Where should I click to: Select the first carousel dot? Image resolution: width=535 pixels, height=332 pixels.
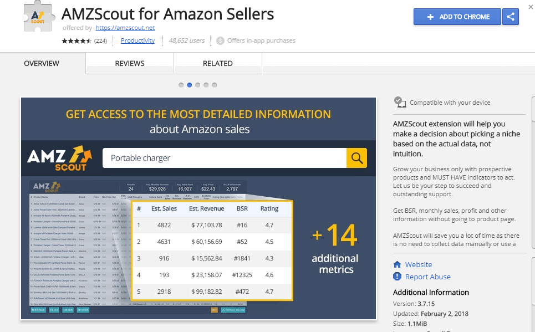tap(181, 85)
